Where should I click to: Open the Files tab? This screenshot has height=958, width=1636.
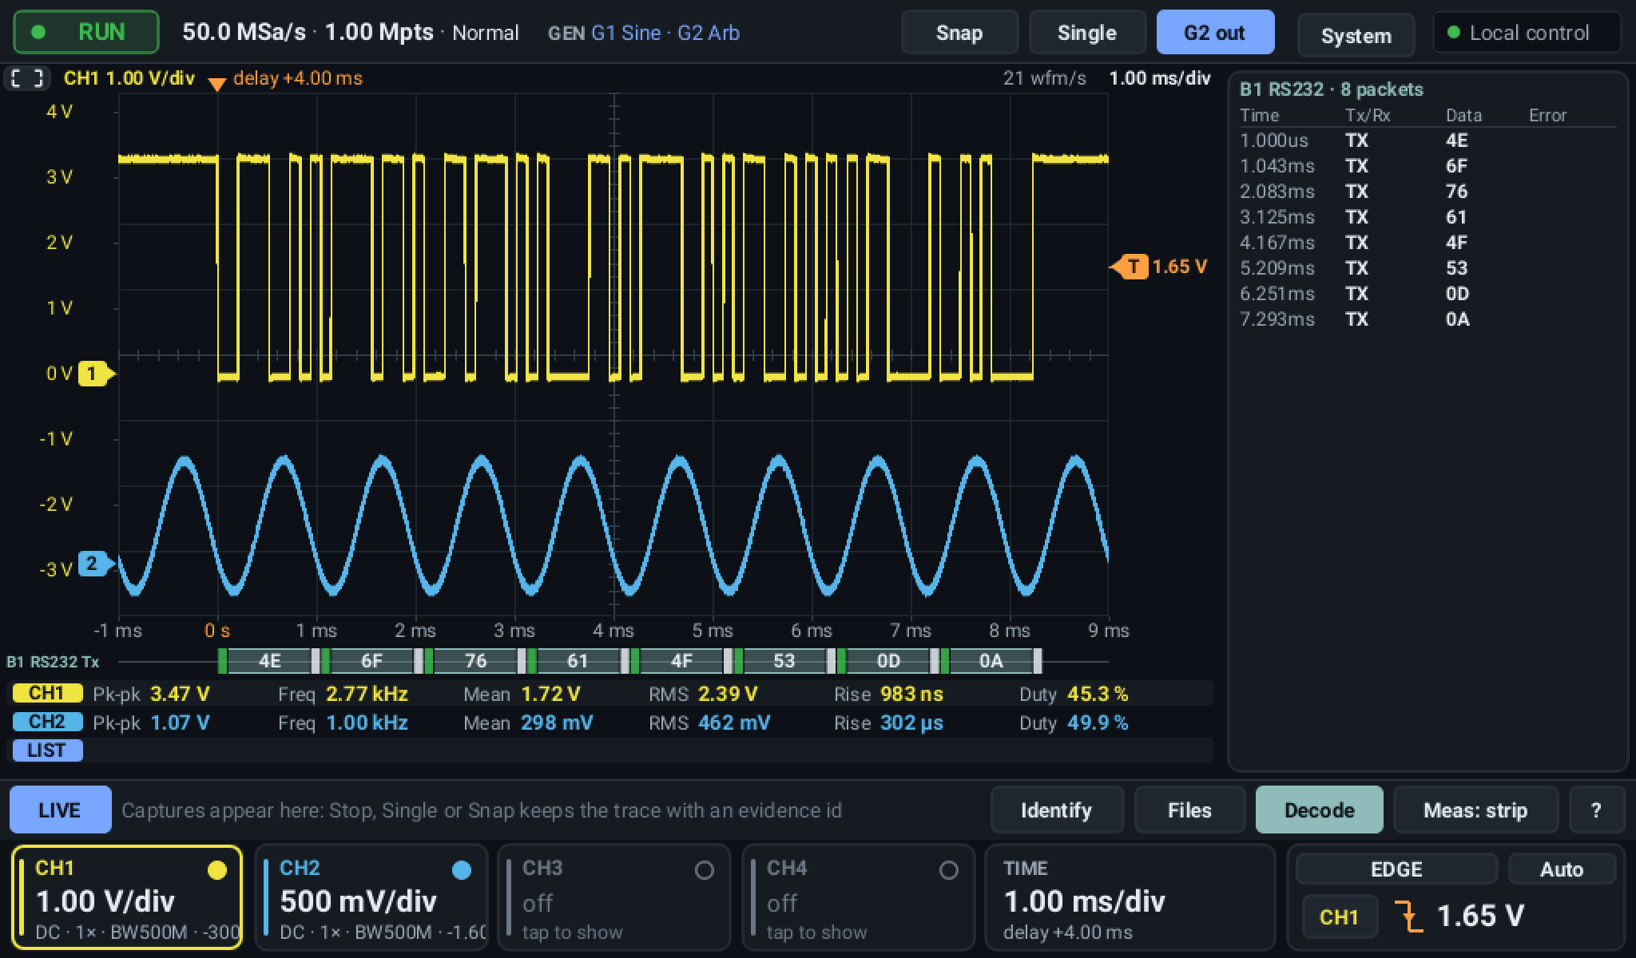pyautogui.click(x=1189, y=810)
